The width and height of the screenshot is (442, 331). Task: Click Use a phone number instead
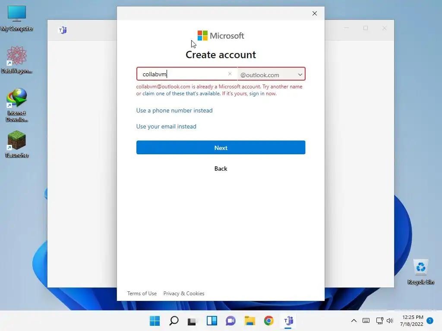[174, 110]
